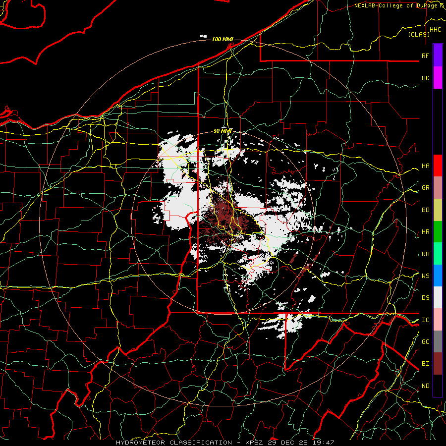Click the GC gray legend swatch

[438, 341]
